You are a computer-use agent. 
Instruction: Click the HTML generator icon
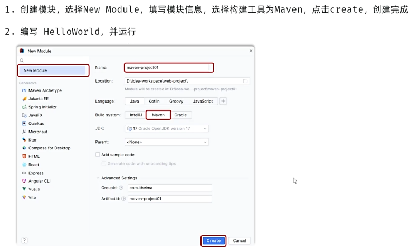pos(24,156)
